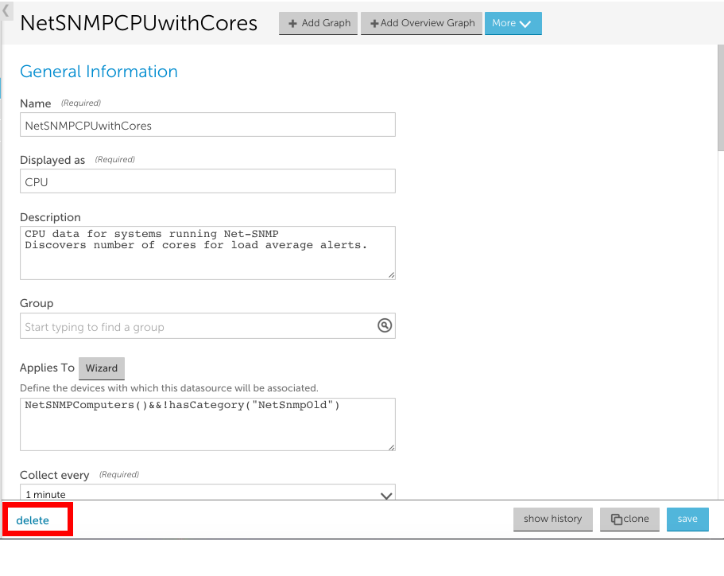Screen dimensions: 724x576
Task: Click the 'Define the devices' helper text
Action: [169, 388]
